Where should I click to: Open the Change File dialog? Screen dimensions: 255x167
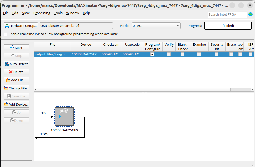coord(17,88)
